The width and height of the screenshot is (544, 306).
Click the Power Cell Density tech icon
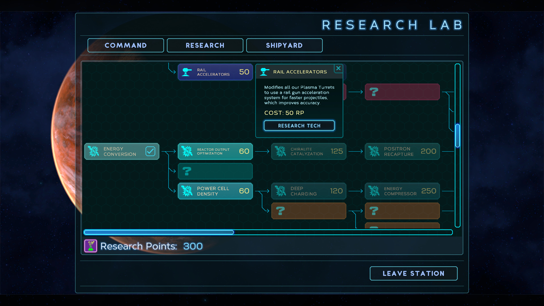pos(187,191)
